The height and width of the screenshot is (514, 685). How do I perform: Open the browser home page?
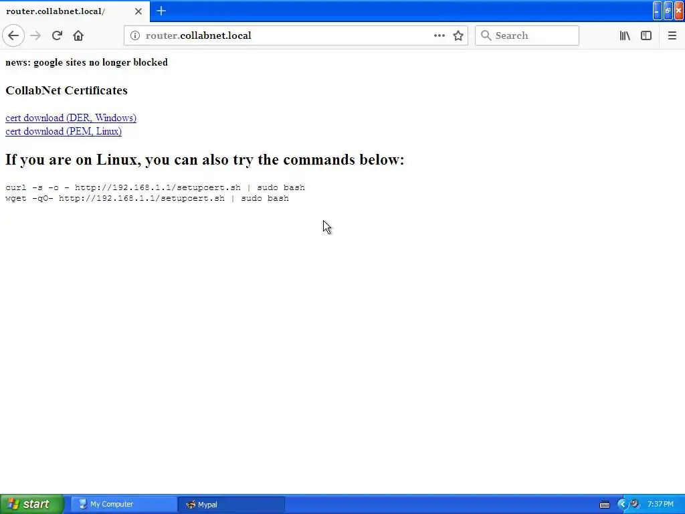(78, 35)
